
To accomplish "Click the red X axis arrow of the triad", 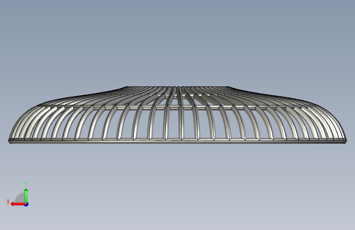I will 18,204.
